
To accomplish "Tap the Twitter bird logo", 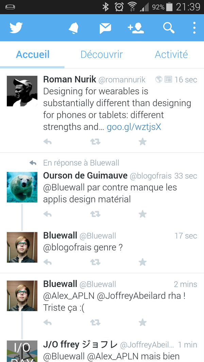I will (x=16, y=28).
